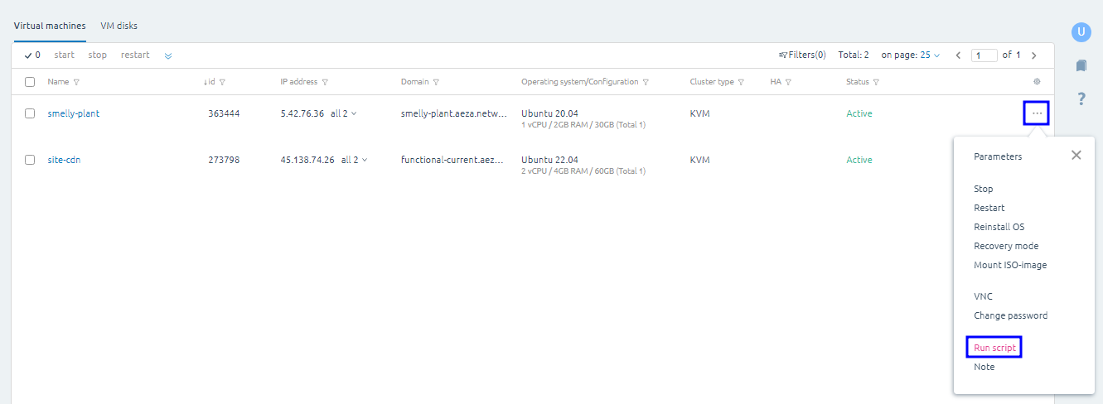The image size is (1103, 404).
Task: Choose Reinstall OS in menu
Action: click(x=999, y=227)
